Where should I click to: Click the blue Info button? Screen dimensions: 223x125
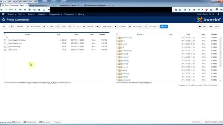point(164,26)
